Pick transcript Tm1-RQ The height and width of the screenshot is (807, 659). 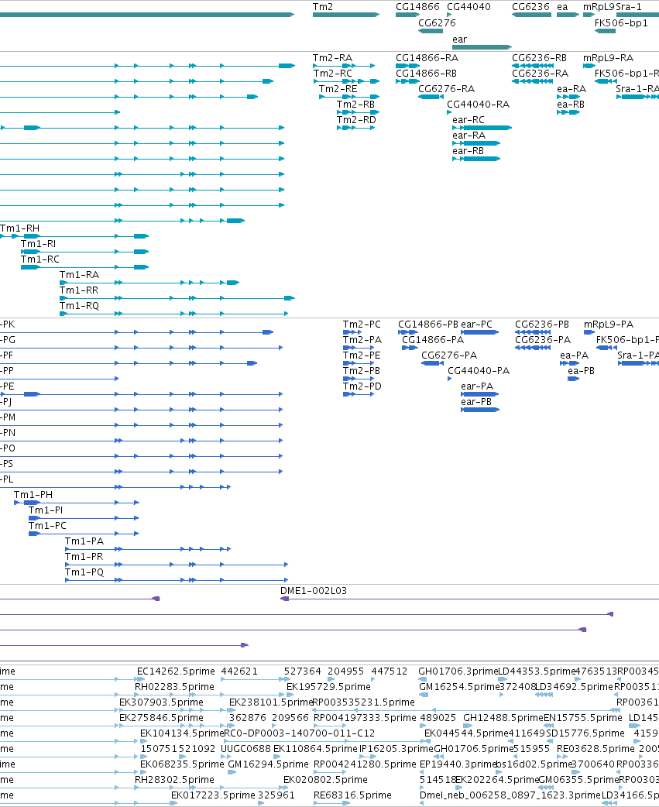[79, 305]
